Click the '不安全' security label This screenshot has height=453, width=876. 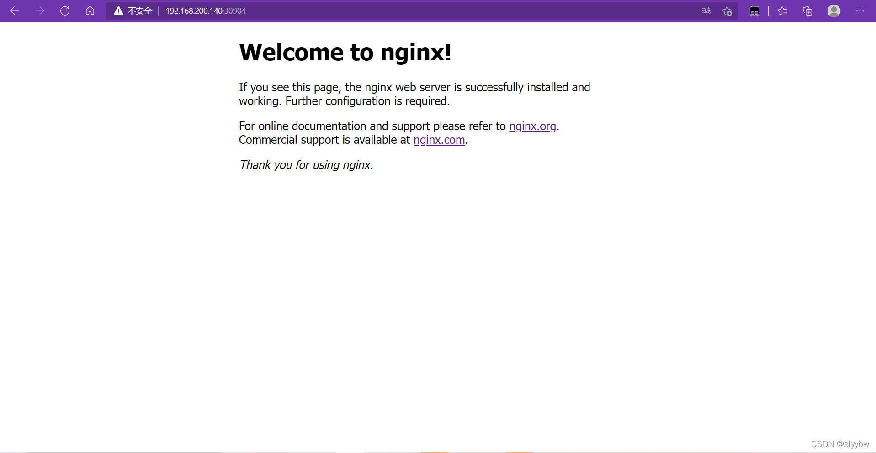(139, 11)
